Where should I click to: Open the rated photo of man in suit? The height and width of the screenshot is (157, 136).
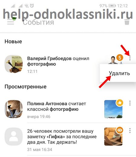point(113,60)
